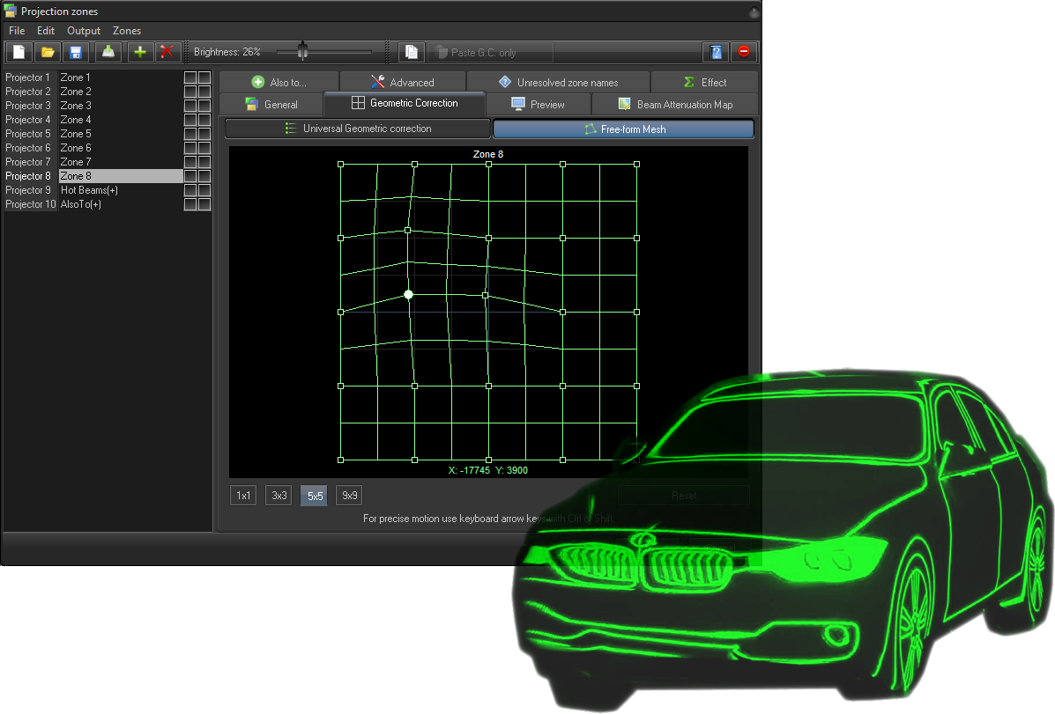Image resolution: width=1055 pixels, height=714 pixels.
Task: Open the Zones menu
Action: tap(127, 31)
